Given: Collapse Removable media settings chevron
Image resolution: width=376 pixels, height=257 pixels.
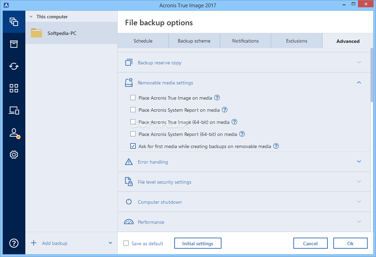Looking at the screenshot, I should pyautogui.click(x=359, y=82).
